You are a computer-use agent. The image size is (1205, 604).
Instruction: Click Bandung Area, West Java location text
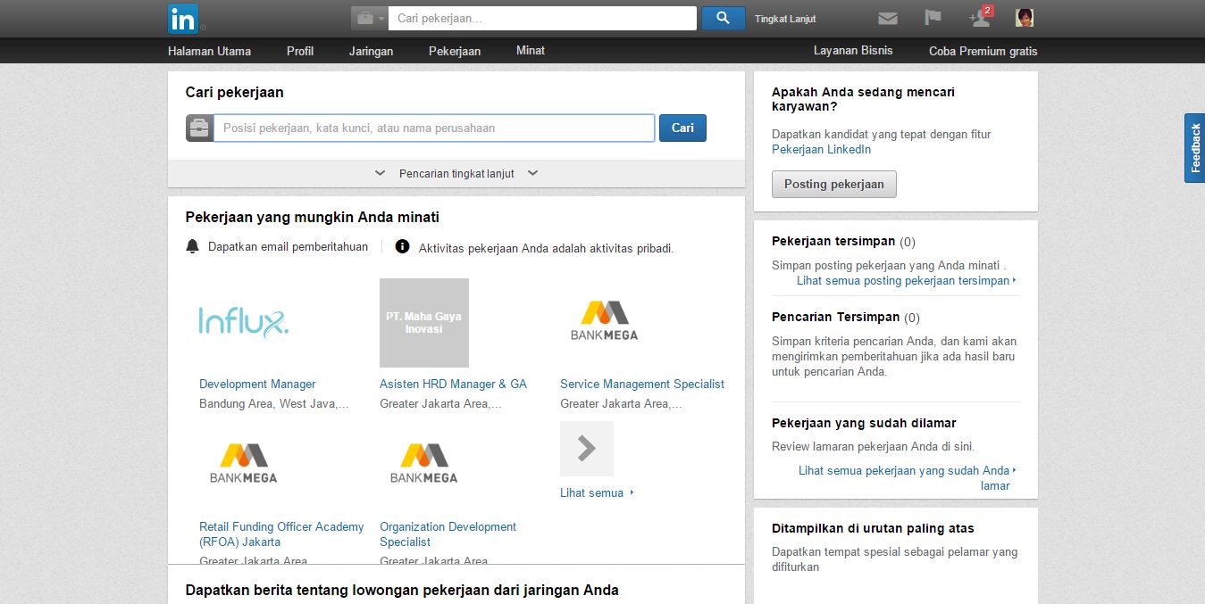point(273,403)
